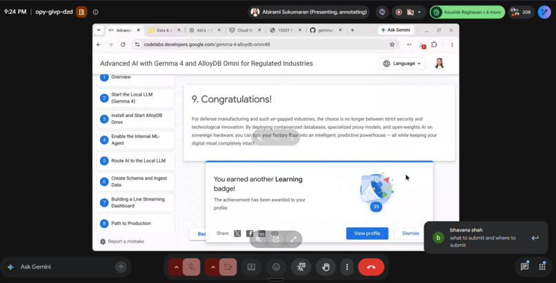Go to step 5 Route AI to the Local LLM
556x283 pixels.
135,160
